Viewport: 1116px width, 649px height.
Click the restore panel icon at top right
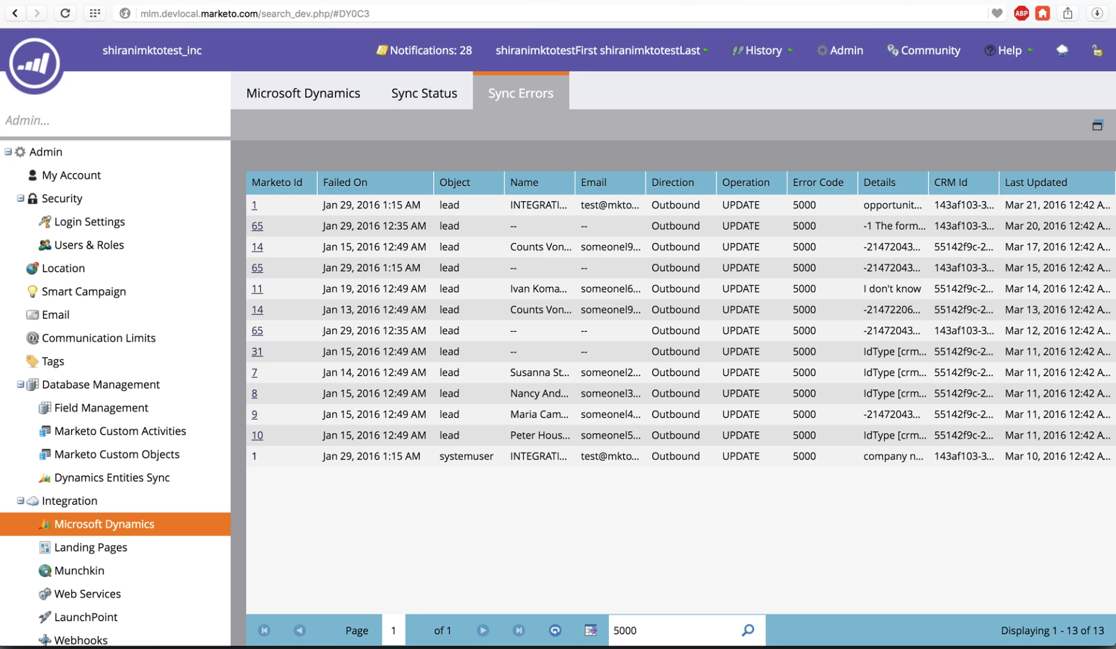click(1097, 125)
